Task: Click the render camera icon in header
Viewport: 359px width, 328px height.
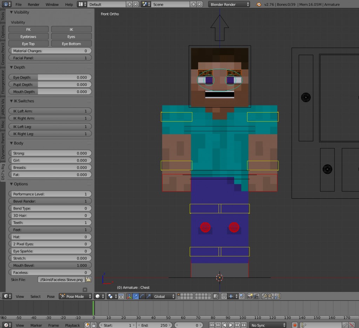Action: pos(250,296)
